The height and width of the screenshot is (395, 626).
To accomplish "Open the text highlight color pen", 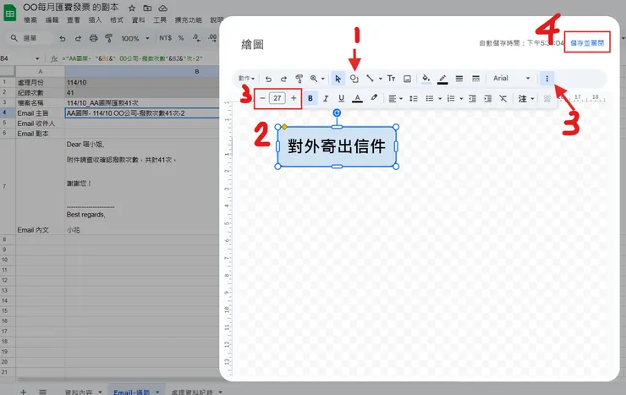I will click(x=374, y=98).
